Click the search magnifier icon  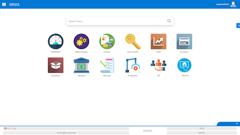pos(169,21)
